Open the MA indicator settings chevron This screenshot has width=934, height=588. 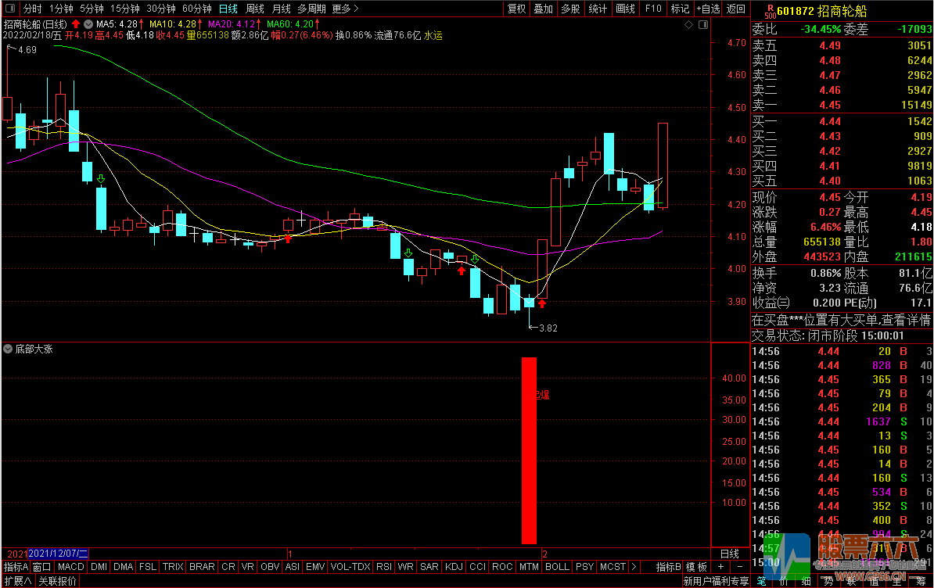click(x=88, y=24)
